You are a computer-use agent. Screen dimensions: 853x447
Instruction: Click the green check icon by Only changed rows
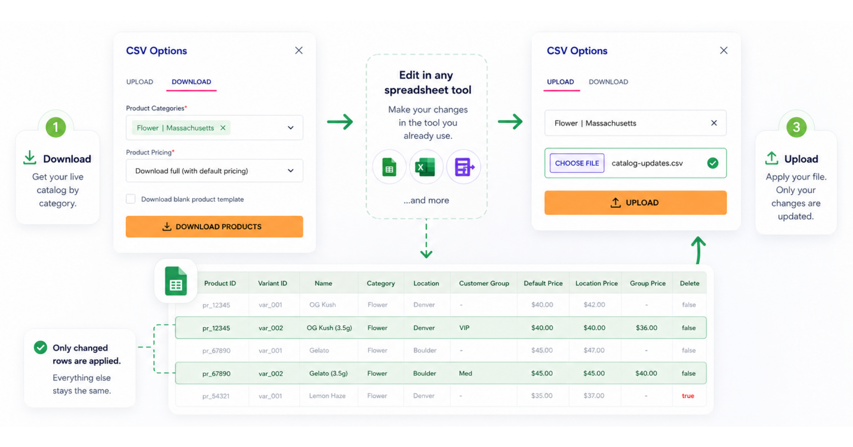click(41, 347)
